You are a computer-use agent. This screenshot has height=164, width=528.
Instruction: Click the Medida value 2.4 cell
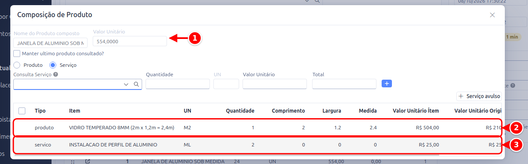tap(373, 128)
